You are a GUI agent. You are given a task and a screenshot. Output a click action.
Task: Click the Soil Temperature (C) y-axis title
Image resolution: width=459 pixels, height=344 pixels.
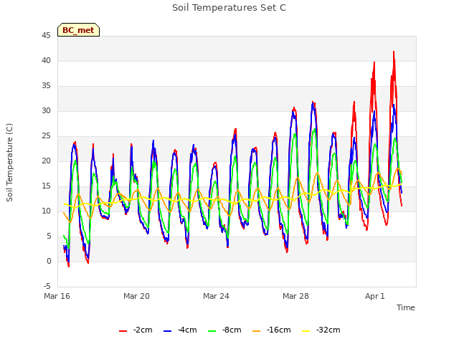(9, 163)
